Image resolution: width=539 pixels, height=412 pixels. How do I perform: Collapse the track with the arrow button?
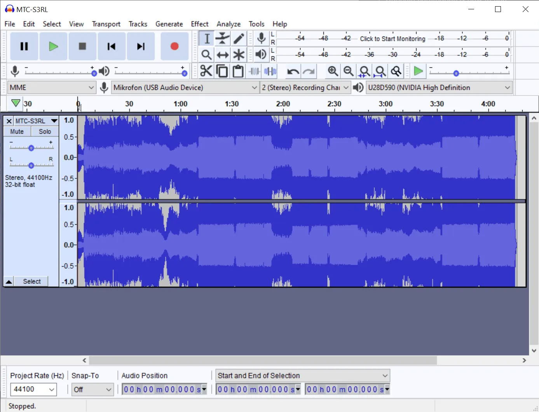(x=8, y=281)
